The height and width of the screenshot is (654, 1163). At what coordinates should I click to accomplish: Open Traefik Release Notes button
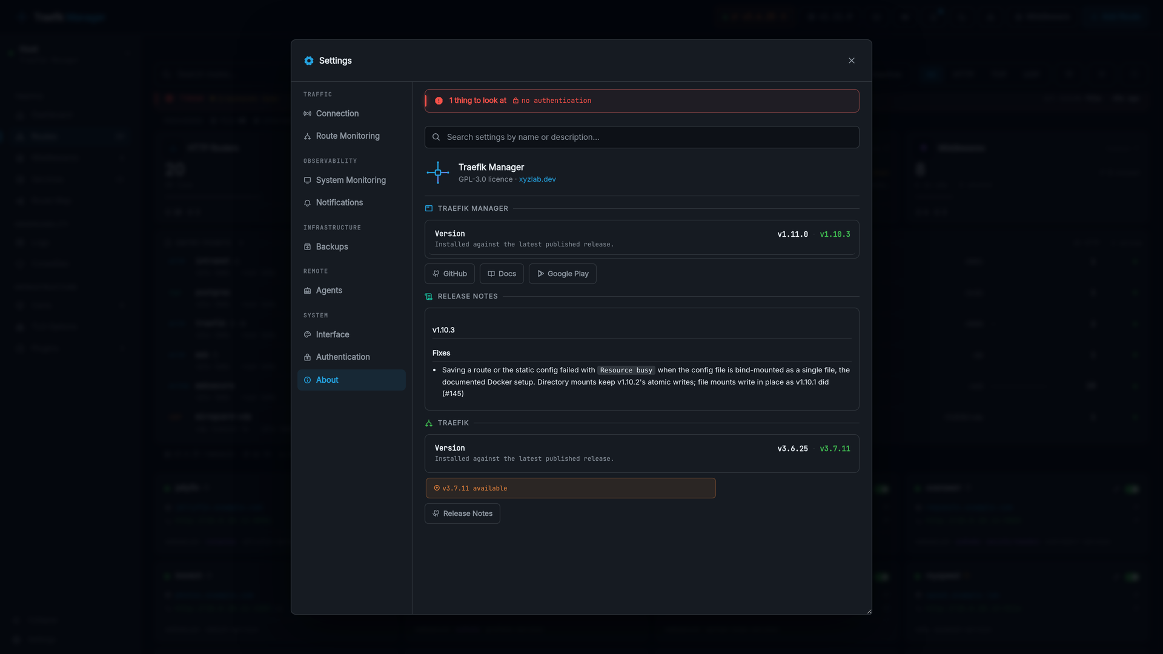pyautogui.click(x=462, y=514)
